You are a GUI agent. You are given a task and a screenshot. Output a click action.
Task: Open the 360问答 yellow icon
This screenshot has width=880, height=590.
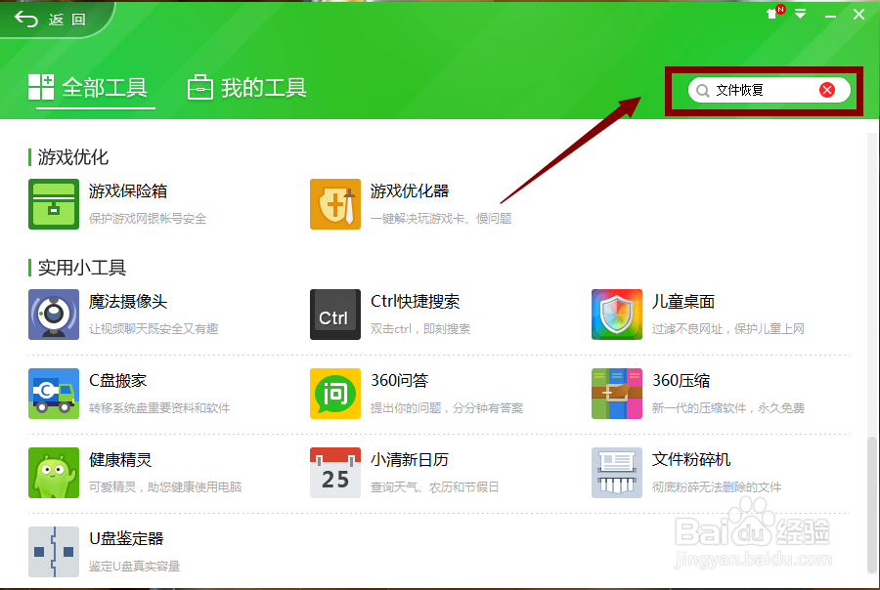point(335,394)
